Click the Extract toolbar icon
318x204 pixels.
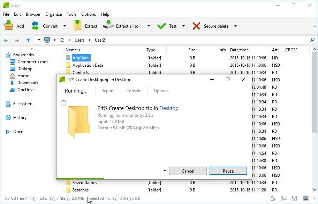tap(77, 26)
